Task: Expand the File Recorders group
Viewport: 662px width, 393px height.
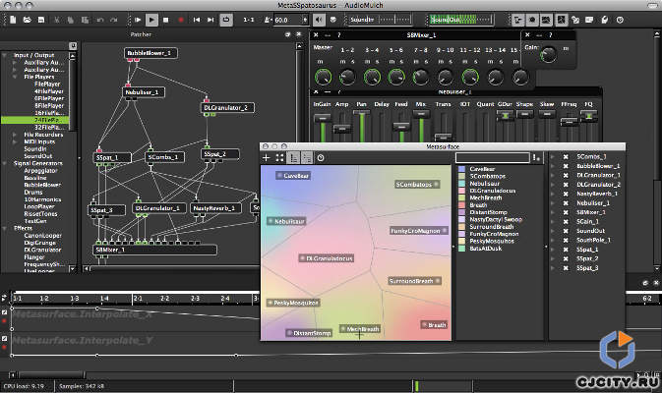Action: pyautogui.click(x=15, y=135)
